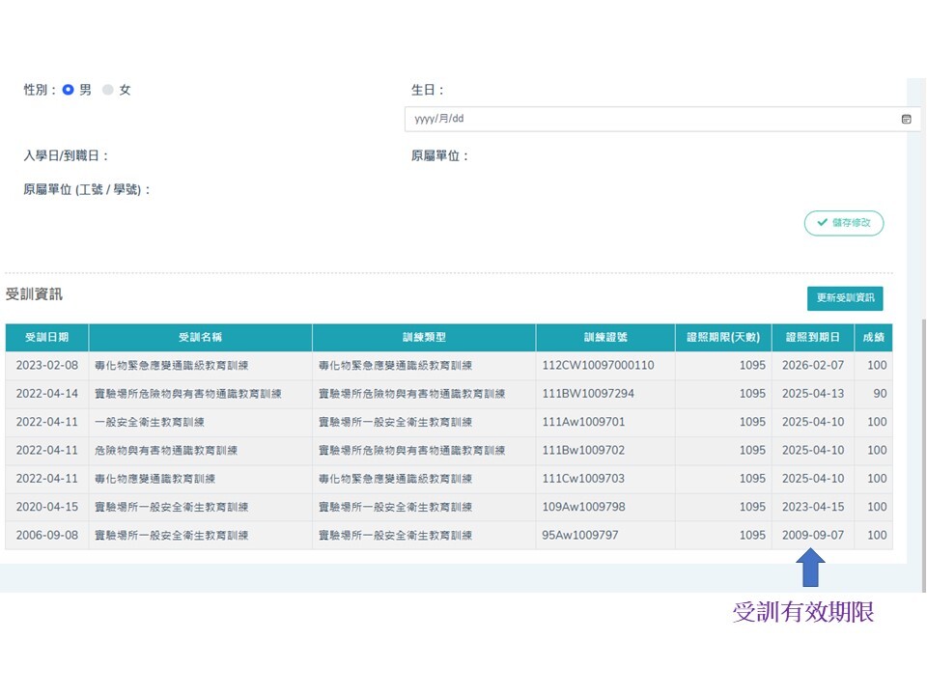Click the blue arrow pointing to expiry date
This screenshot has width=927, height=695.
(x=812, y=569)
